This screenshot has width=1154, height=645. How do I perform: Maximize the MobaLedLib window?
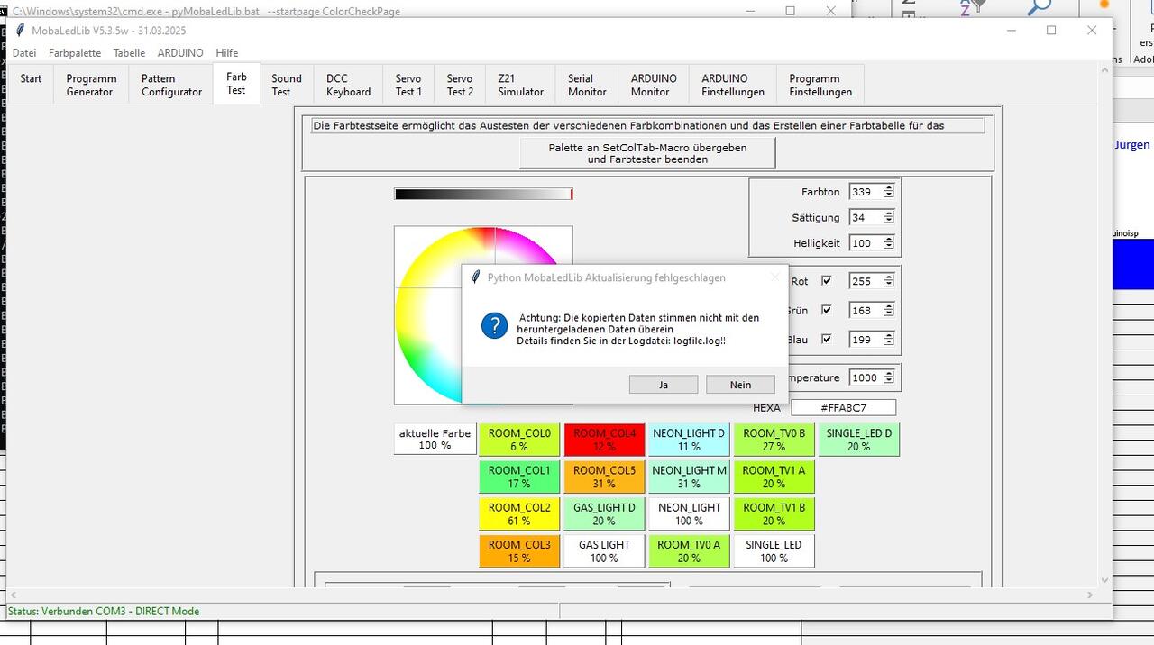pyautogui.click(x=1050, y=30)
